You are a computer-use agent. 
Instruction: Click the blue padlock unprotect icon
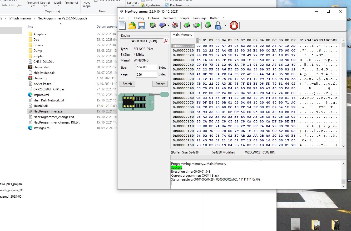(218, 25)
